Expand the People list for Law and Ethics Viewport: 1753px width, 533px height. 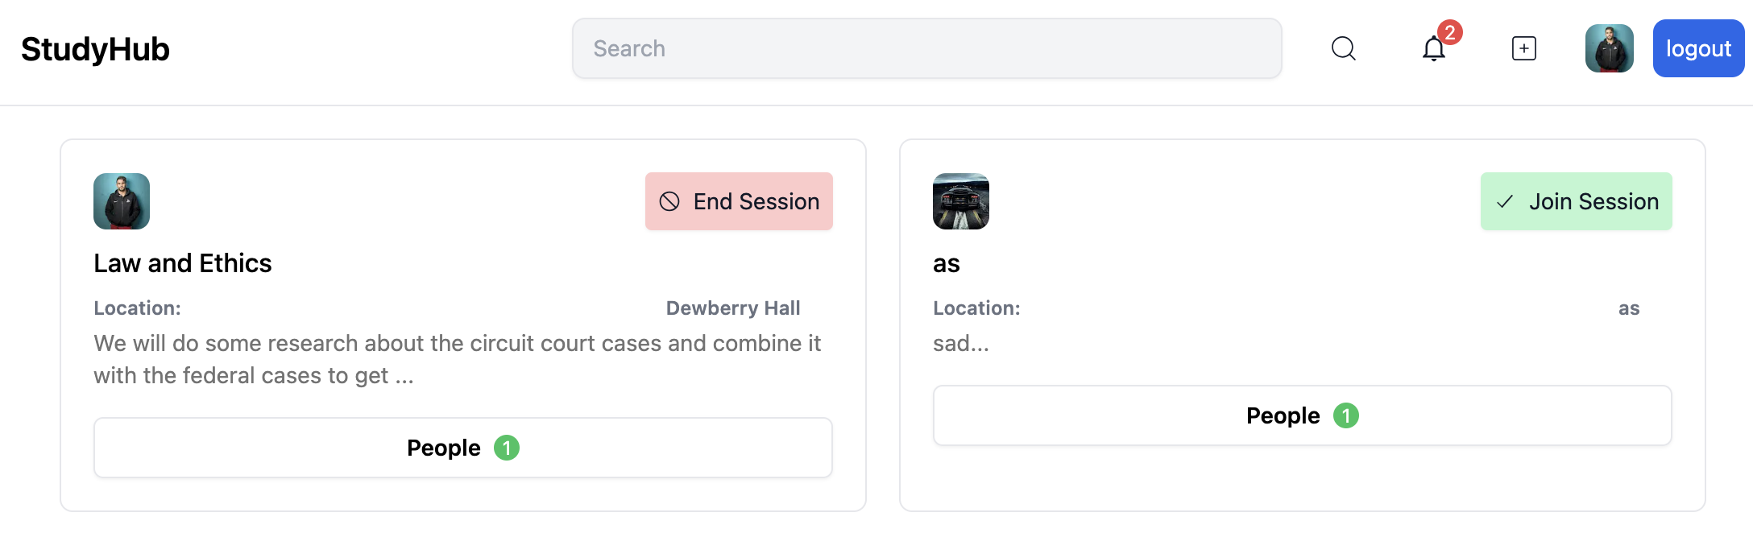[462, 447]
